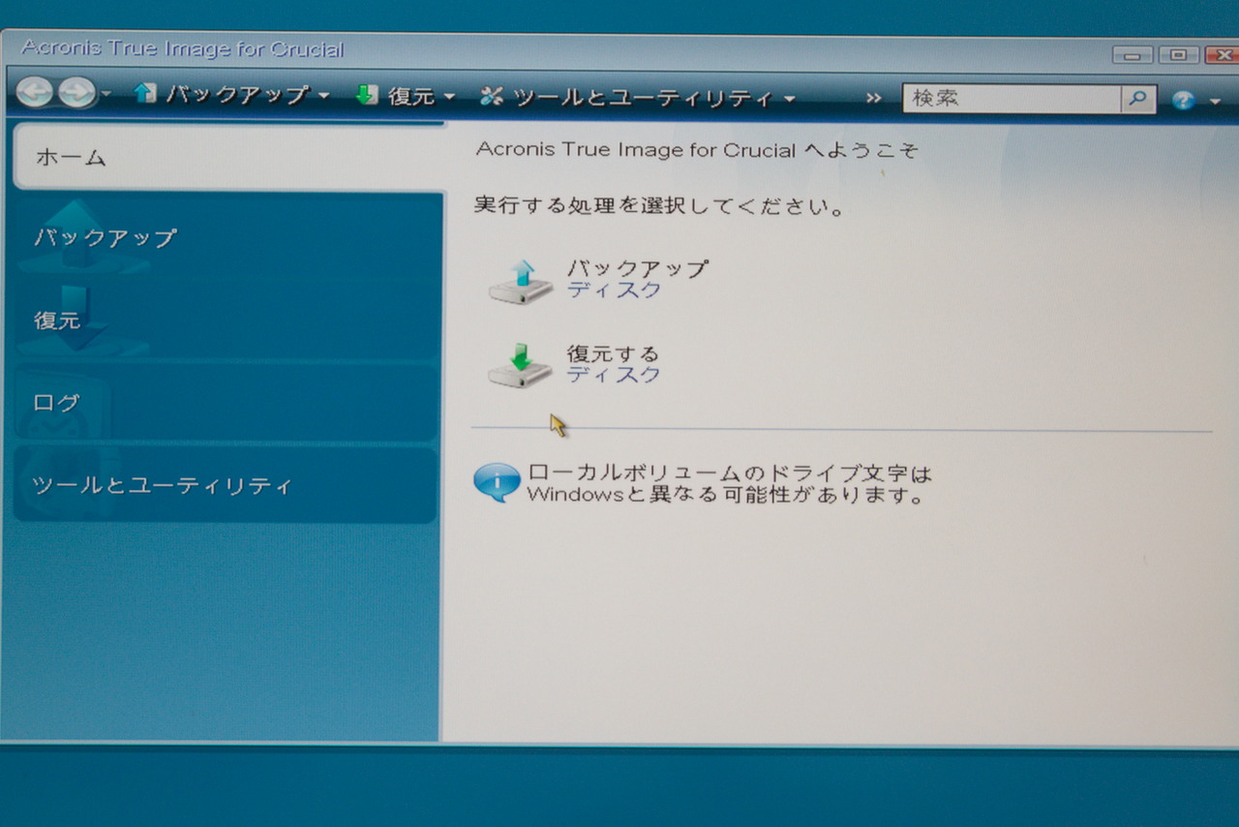The width and height of the screenshot is (1239, 827).
Task: Click the バックアップ toolbar icon
Action: [145, 93]
